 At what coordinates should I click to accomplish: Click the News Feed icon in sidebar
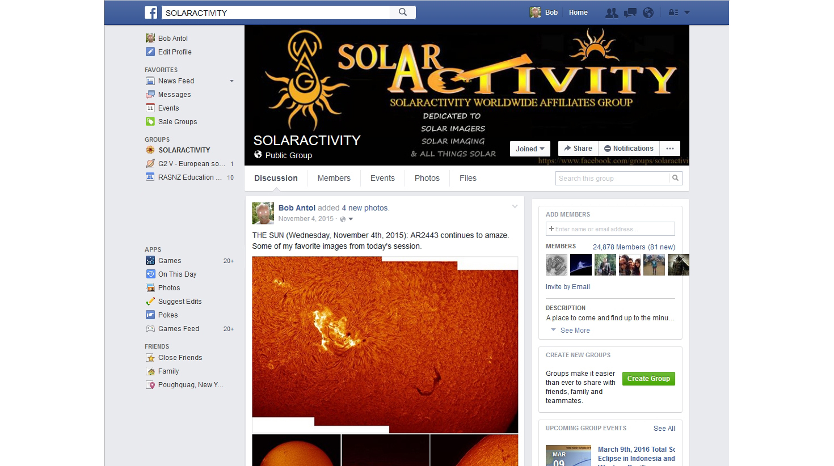(x=150, y=81)
